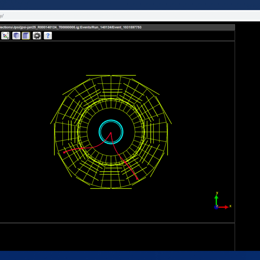The image size is (260, 260).
Task: Open help with the question mark icon
Action: click(48, 36)
